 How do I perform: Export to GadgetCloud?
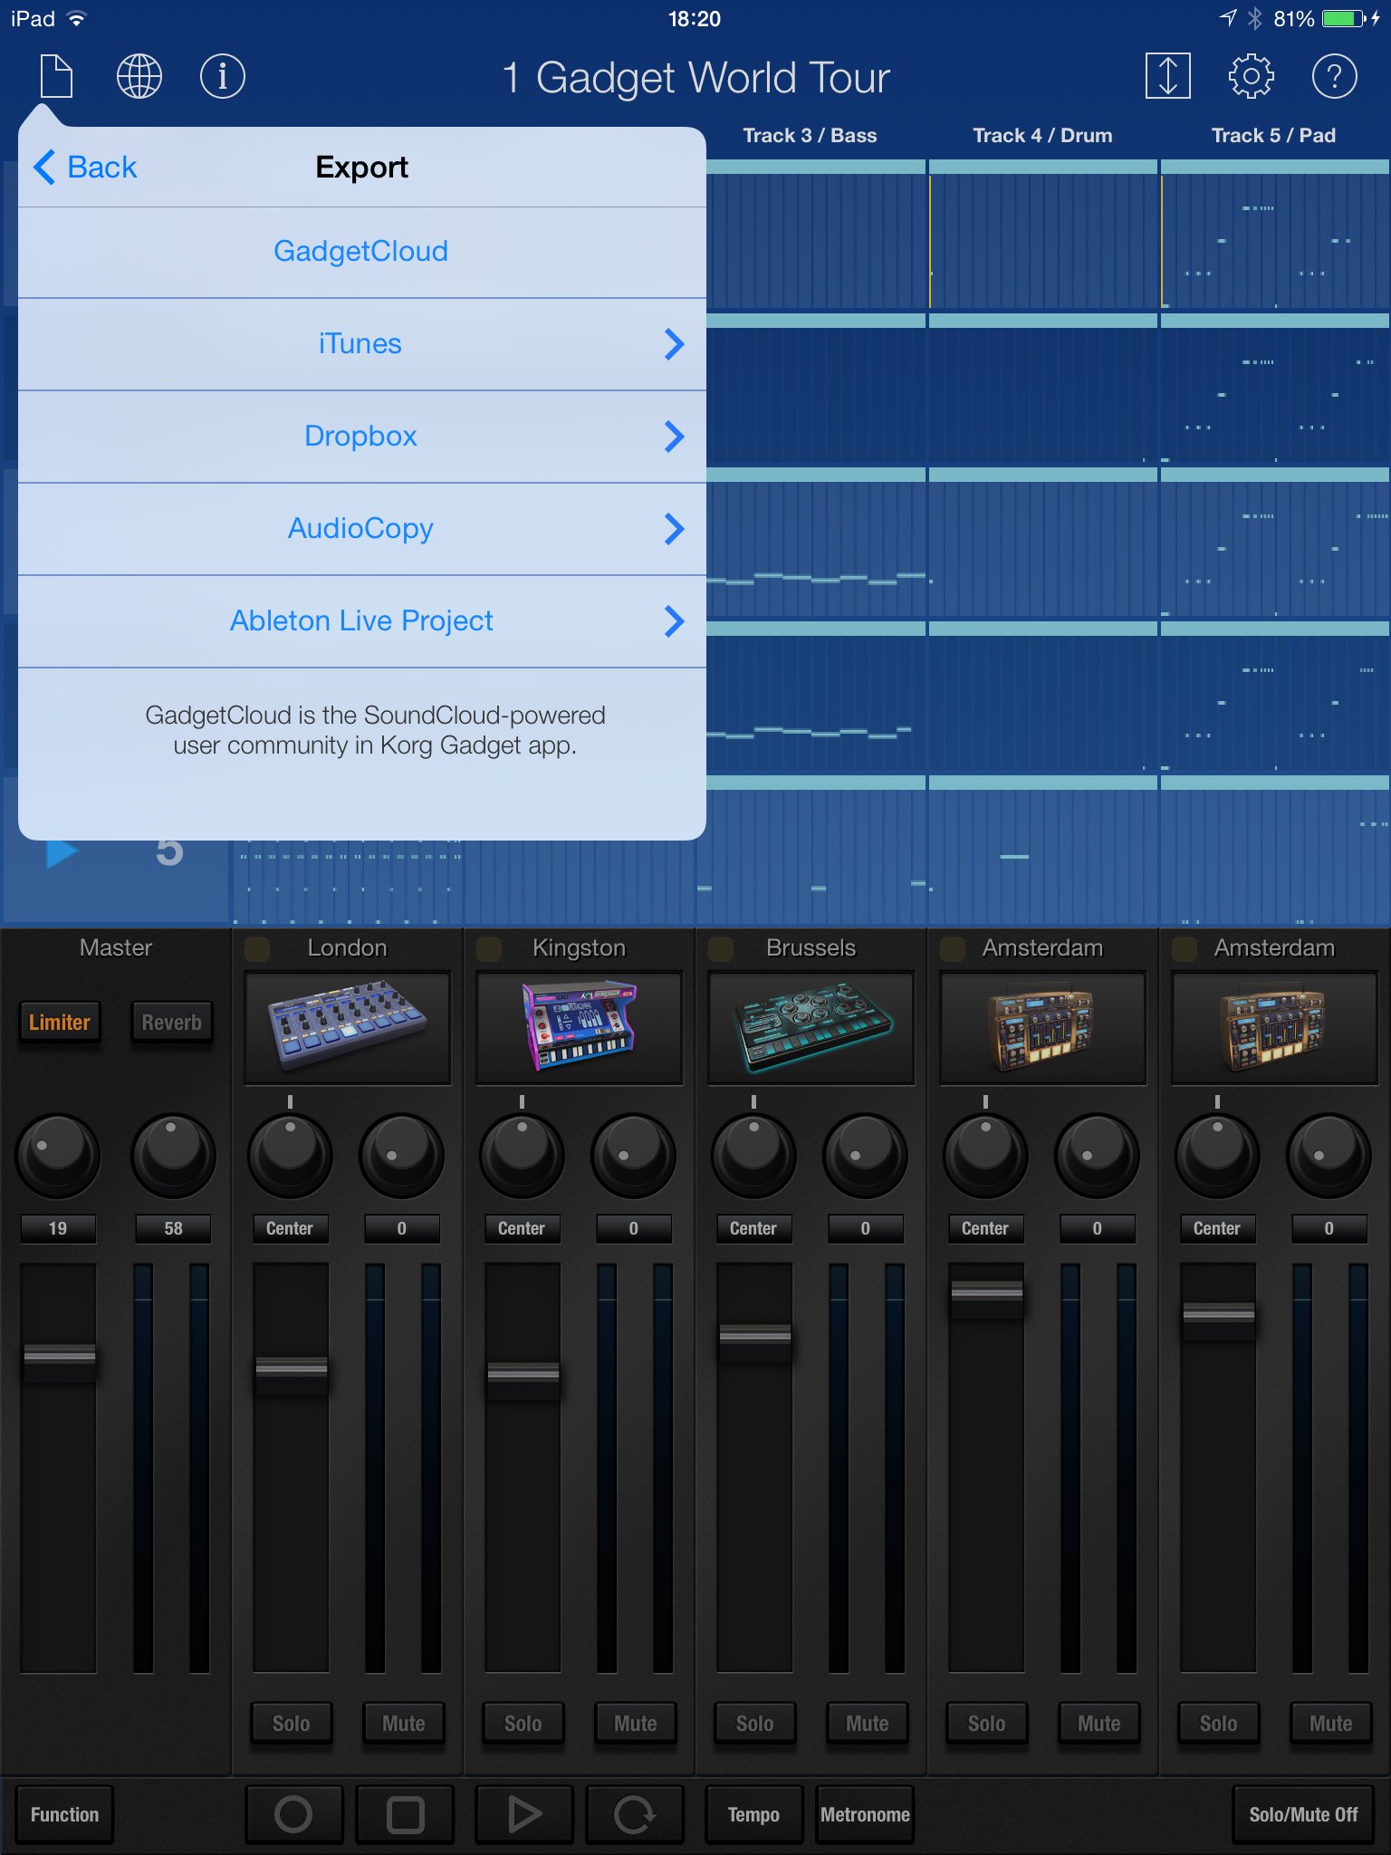(361, 251)
